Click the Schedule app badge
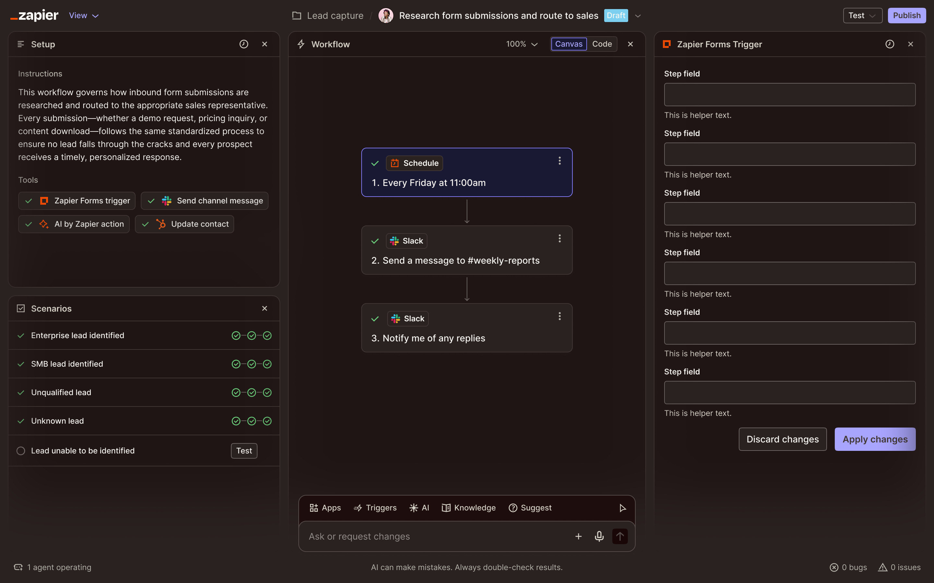This screenshot has width=934, height=583. point(414,163)
